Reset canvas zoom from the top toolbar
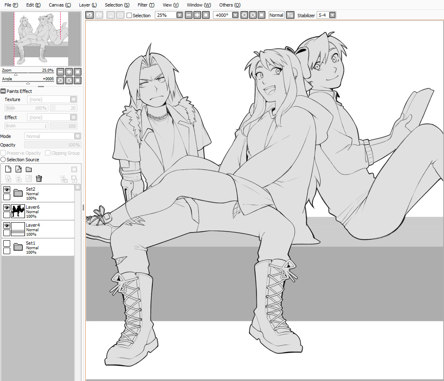Viewport: 444px width, 381px height. pos(206,15)
